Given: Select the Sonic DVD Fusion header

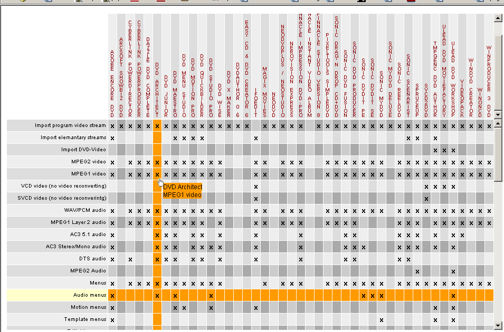Looking at the screenshot, I should (346, 84).
